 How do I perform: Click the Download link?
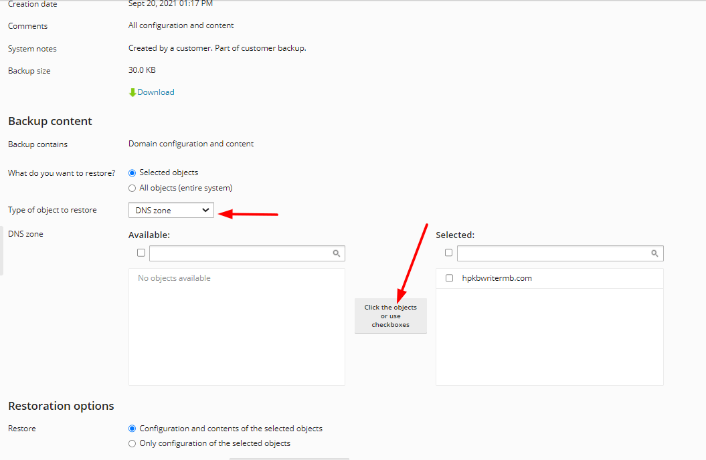155,92
